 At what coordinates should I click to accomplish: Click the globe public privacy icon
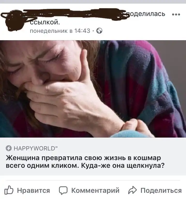pyautogui.click(x=99, y=31)
